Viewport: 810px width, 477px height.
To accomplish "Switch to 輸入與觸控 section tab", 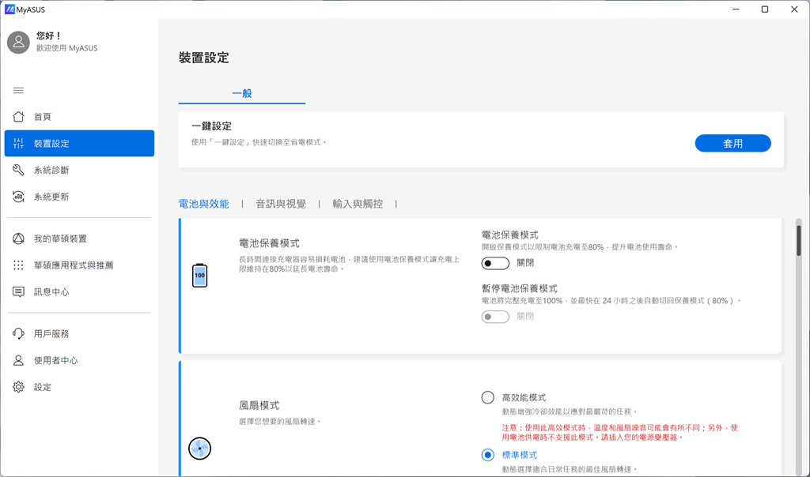I will (358, 204).
